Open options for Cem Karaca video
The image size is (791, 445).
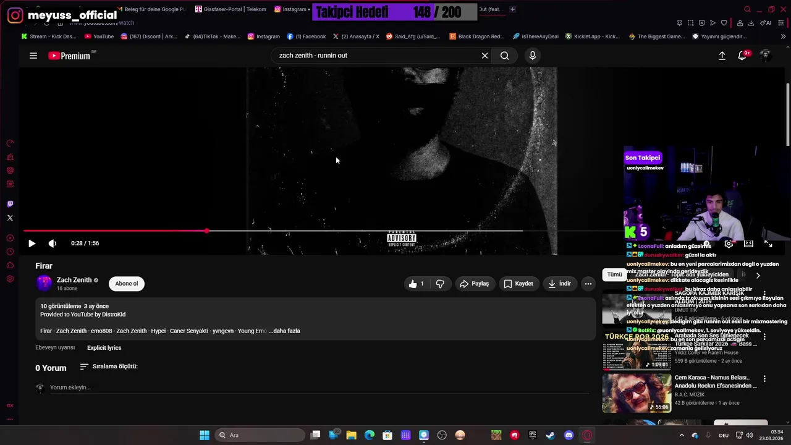coord(764,379)
